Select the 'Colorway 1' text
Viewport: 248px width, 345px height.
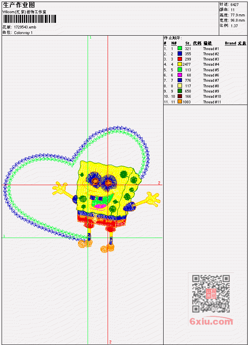[23, 33]
